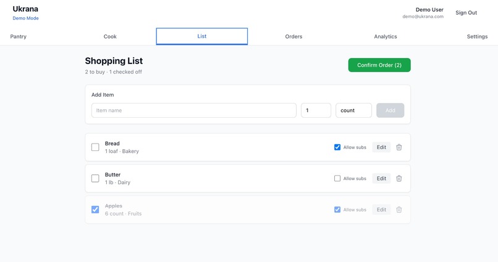Image resolution: width=498 pixels, height=262 pixels.
Task: Delete the Bread item with trash icon
Action: tap(399, 147)
